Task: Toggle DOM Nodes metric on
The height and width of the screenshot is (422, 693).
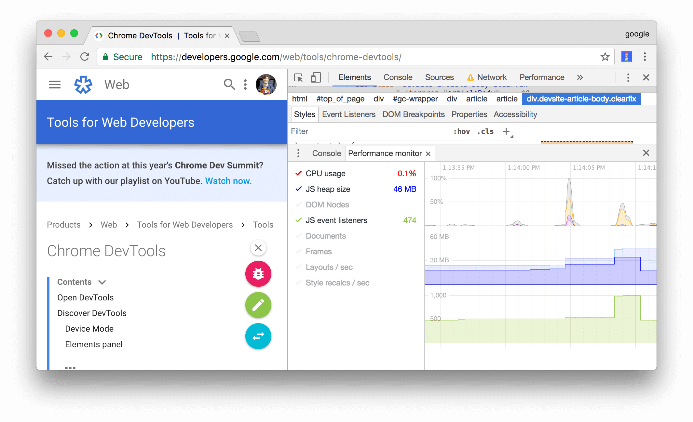Action: pos(297,204)
